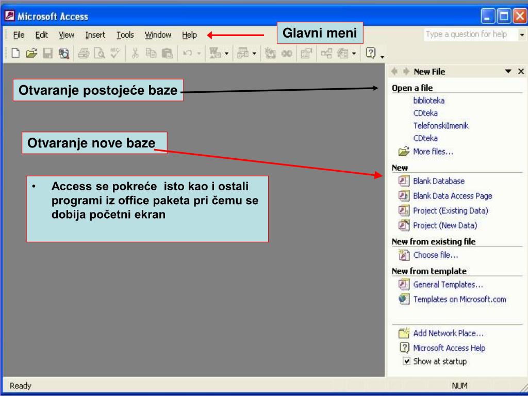The height and width of the screenshot is (396, 528).
Task: Open the Edit menu
Action: 41,35
